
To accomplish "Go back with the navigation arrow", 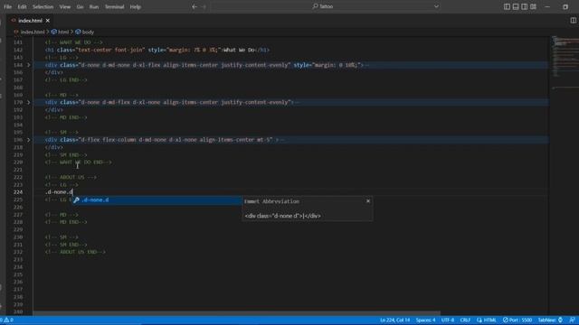I will point(195,6).
